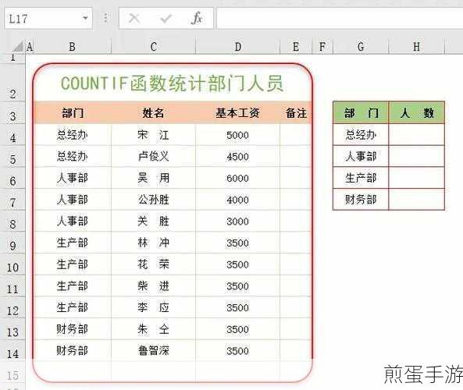The image size is (463, 390).
Task: Click 总经办 in 宋 江's row
Action: [x=73, y=135]
